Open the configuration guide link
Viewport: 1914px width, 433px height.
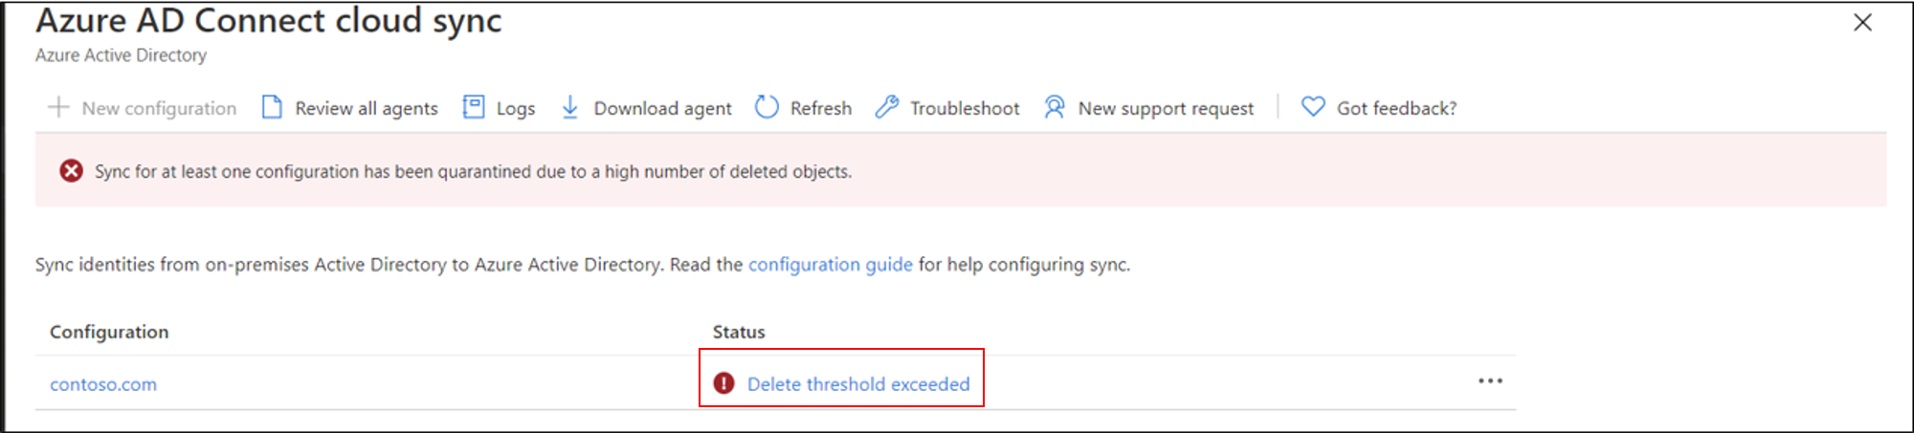click(830, 265)
